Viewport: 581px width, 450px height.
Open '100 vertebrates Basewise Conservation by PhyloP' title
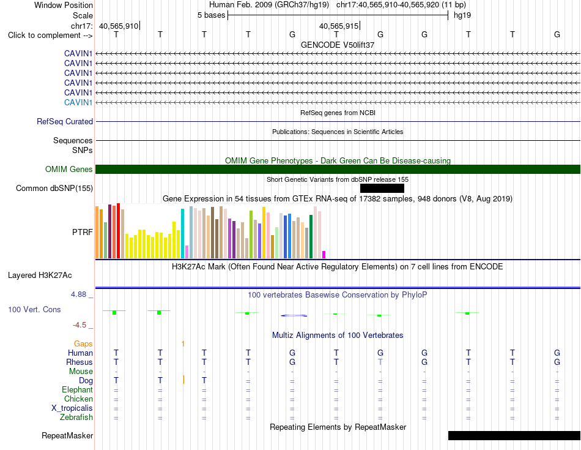coord(338,295)
